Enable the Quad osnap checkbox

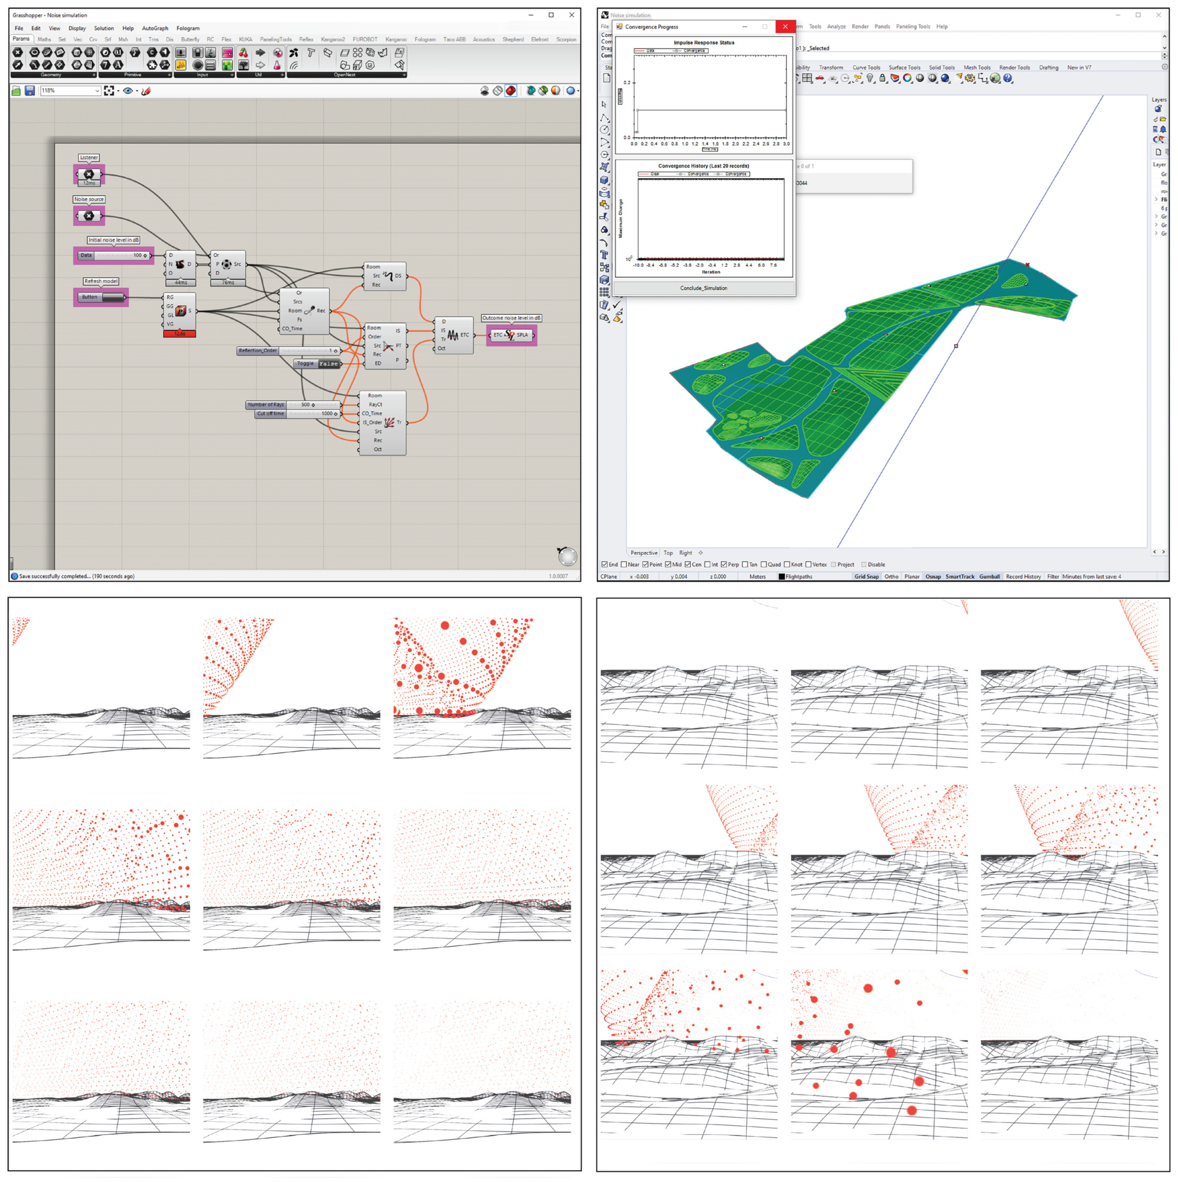tap(764, 565)
